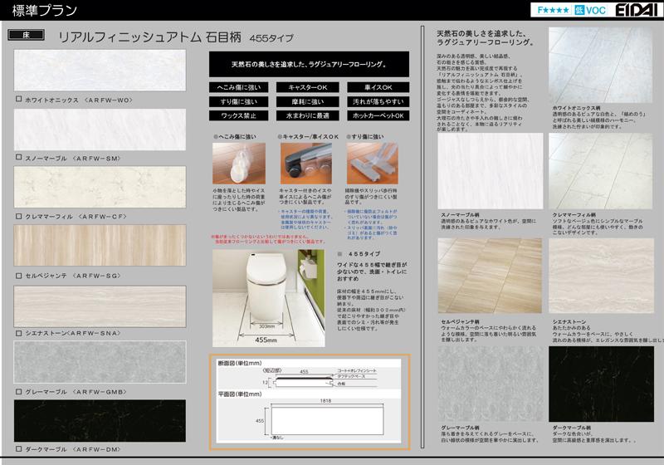The width and height of the screenshot is (664, 465).
Task: Select the クレママーフィル swatch strip on left
Action: coord(100,188)
